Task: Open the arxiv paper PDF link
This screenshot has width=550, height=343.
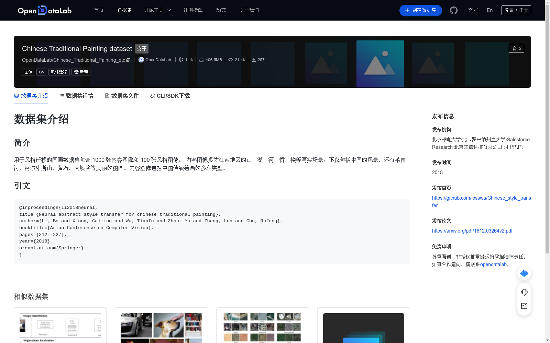Action: [472, 231]
